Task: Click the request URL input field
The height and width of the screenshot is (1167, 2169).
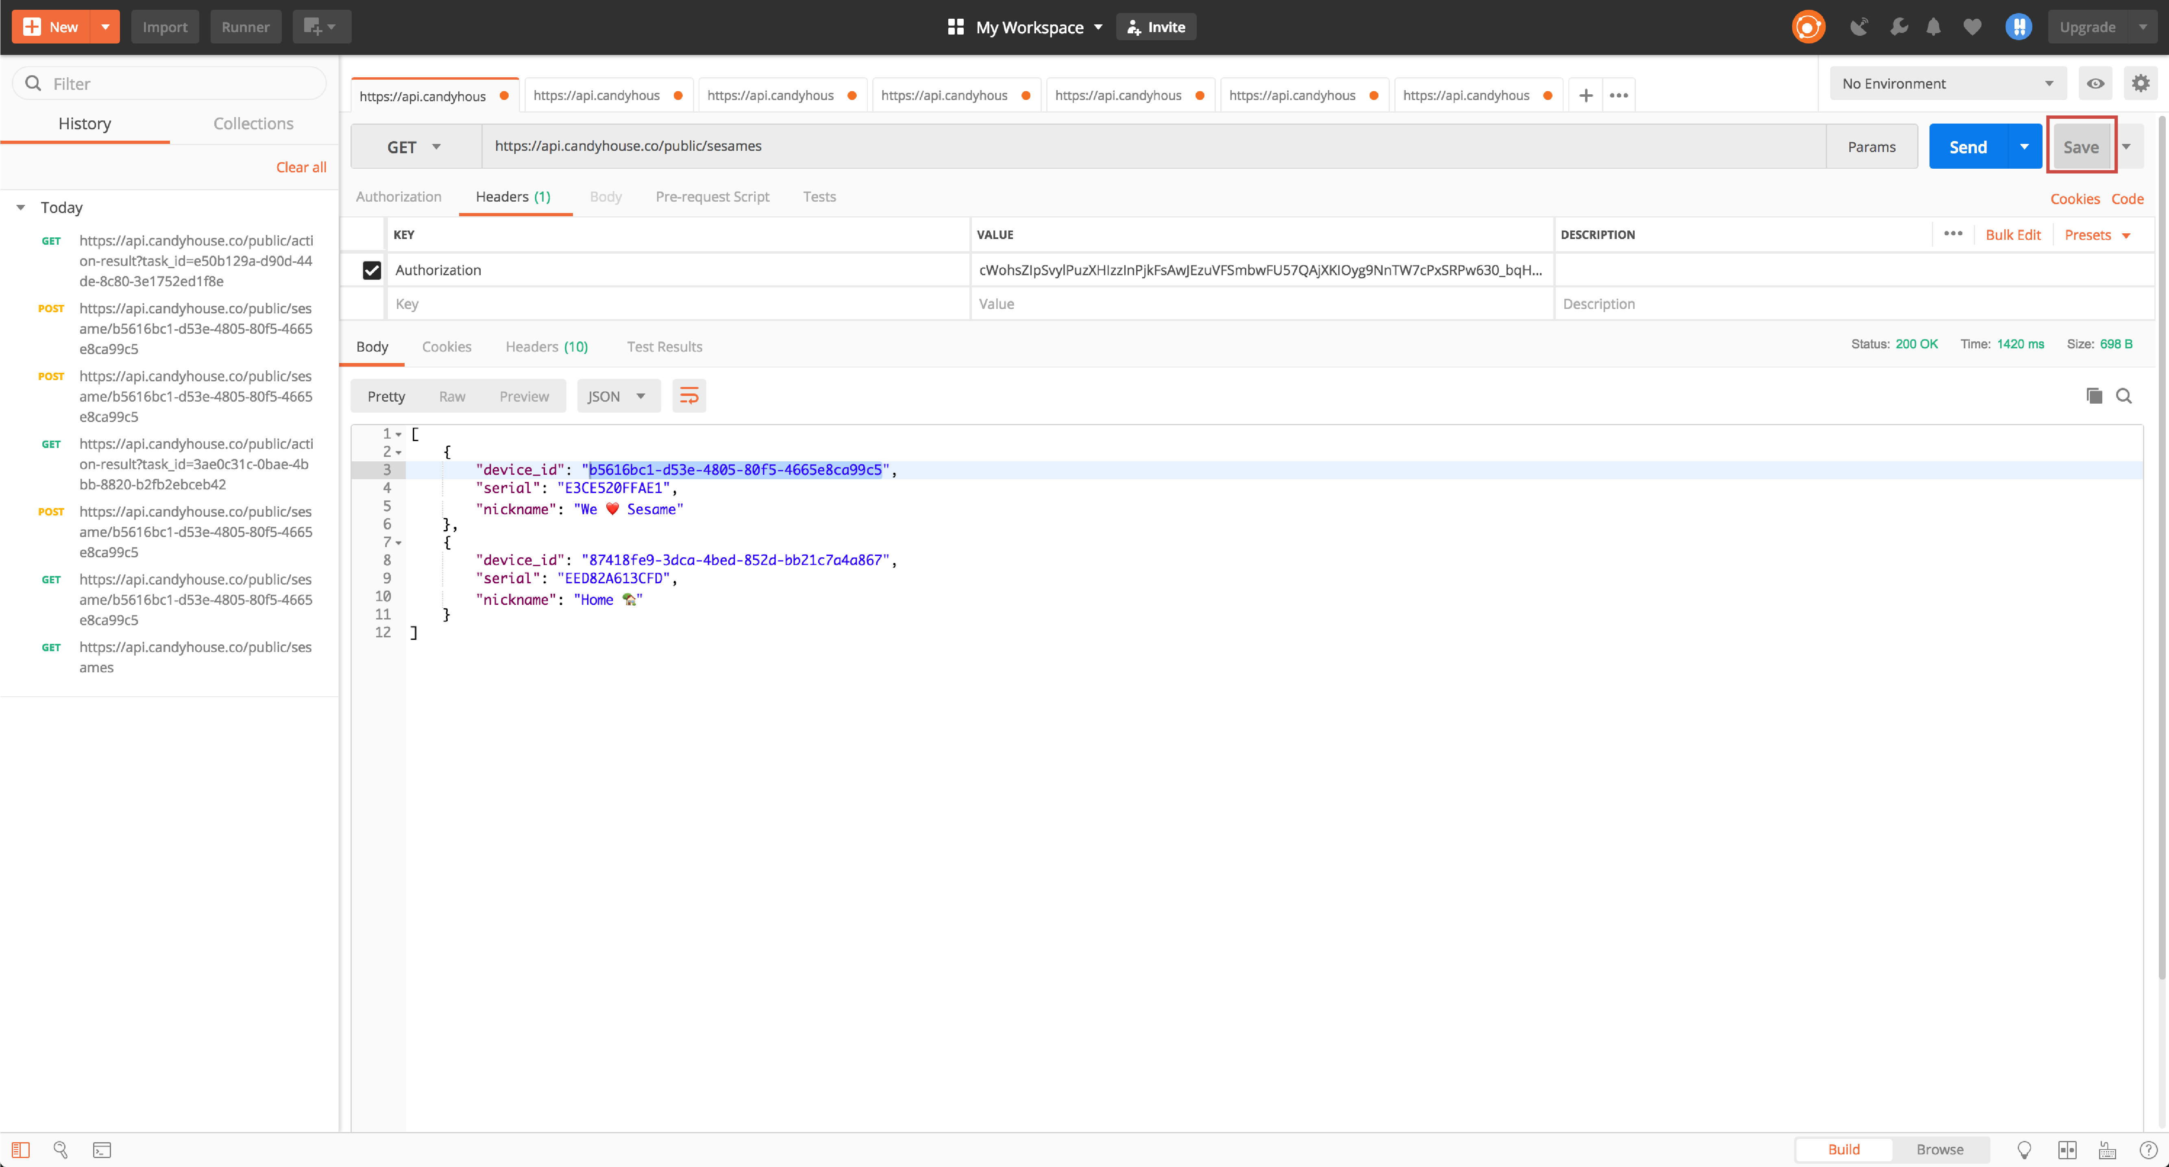Action: 1154,146
